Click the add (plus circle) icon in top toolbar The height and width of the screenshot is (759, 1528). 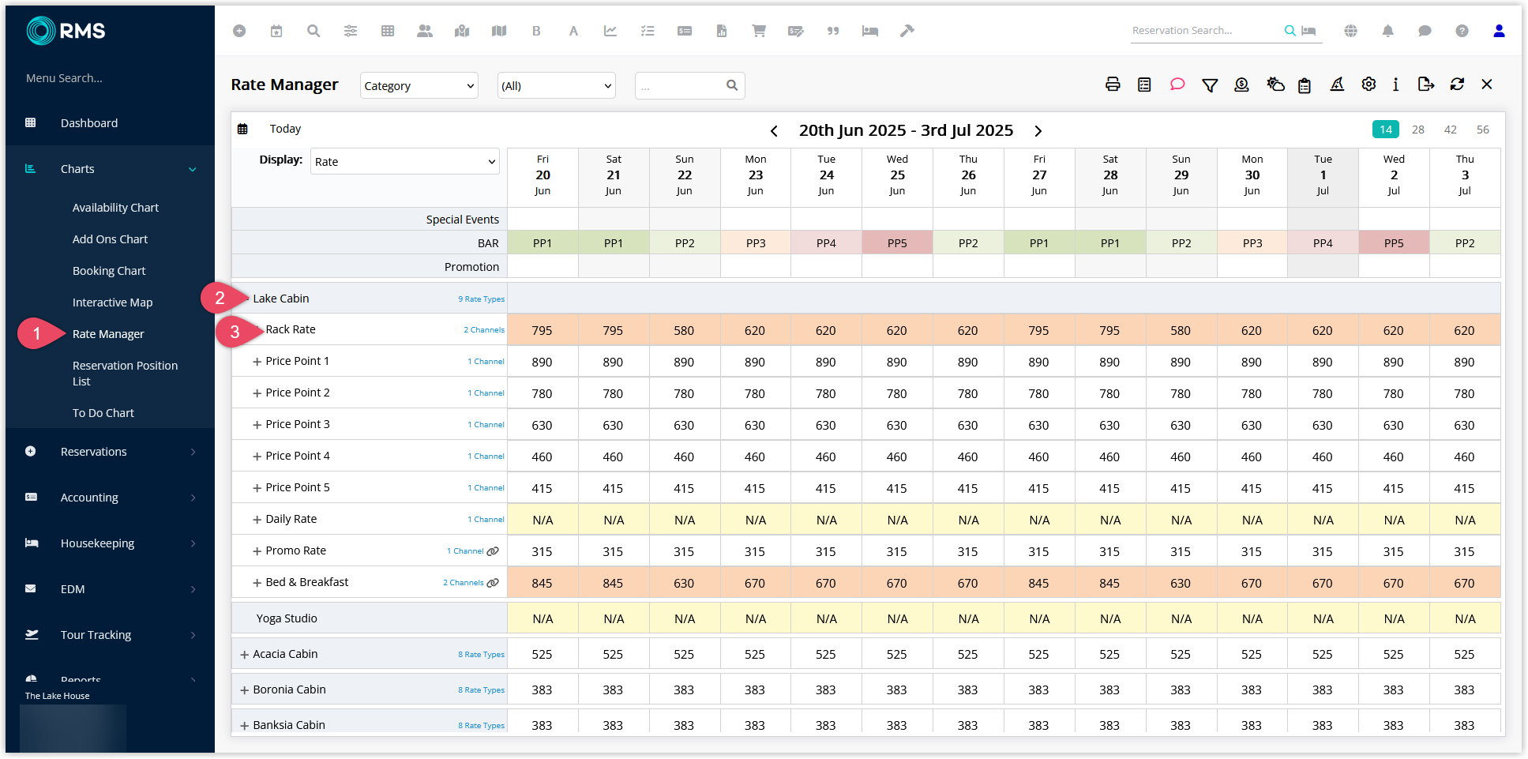pyautogui.click(x=239, y=31)
